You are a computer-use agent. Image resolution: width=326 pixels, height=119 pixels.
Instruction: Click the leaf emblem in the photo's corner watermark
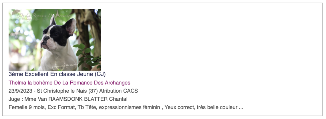pos(16,12)
